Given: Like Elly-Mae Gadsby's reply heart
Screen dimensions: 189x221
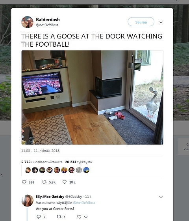Looking at the screenshot, I should click(x=79, y=217).
